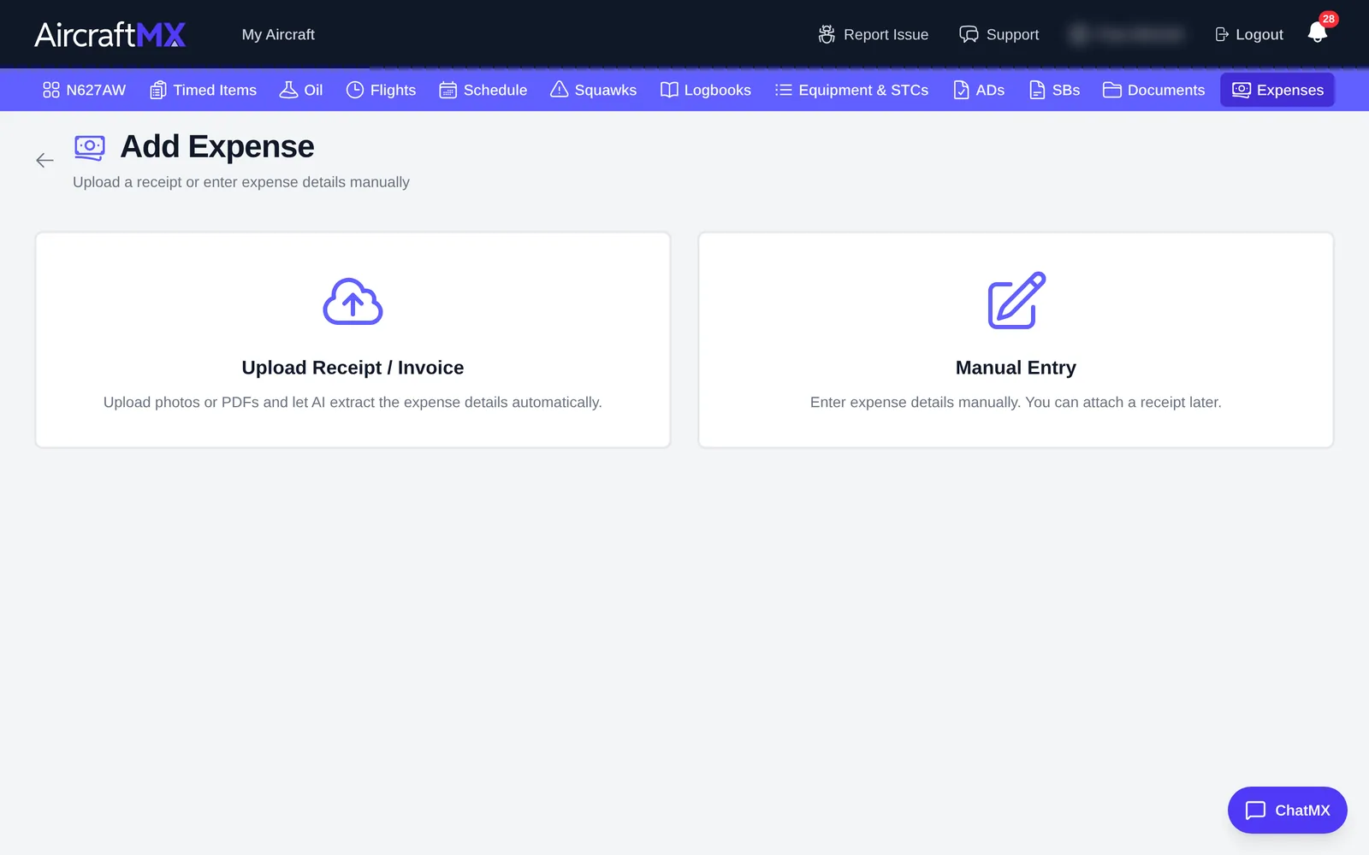Click "Upload a receipt or enter expense details manually" text
This screenshot has height=855, width=1369.
tap(241, 182)
